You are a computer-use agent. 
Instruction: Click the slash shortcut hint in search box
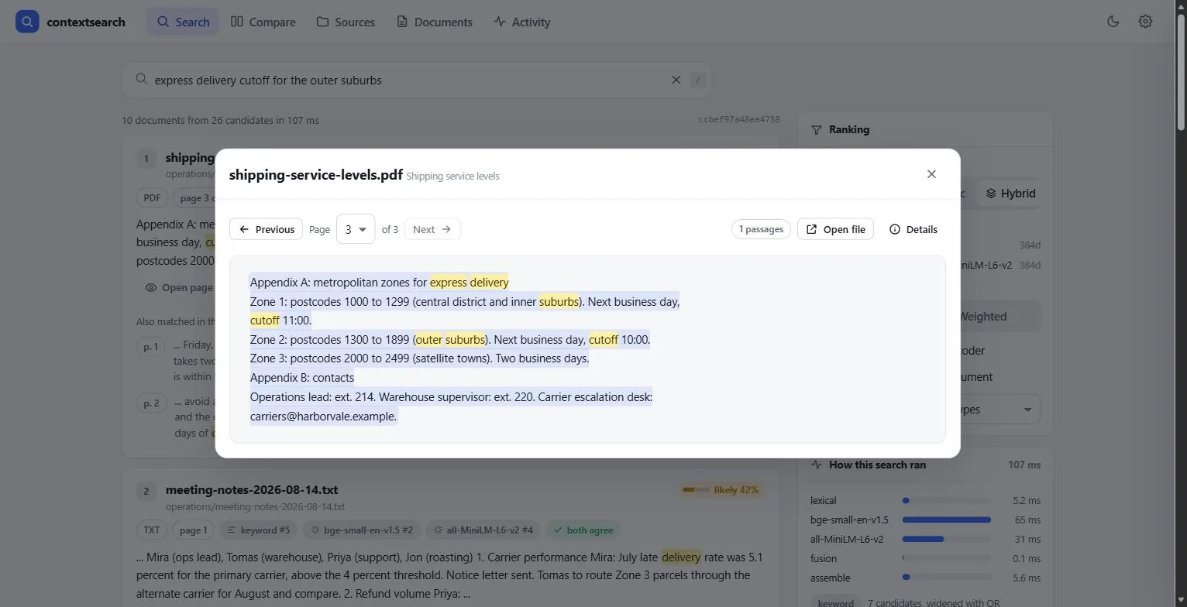[x=698, y=80]
